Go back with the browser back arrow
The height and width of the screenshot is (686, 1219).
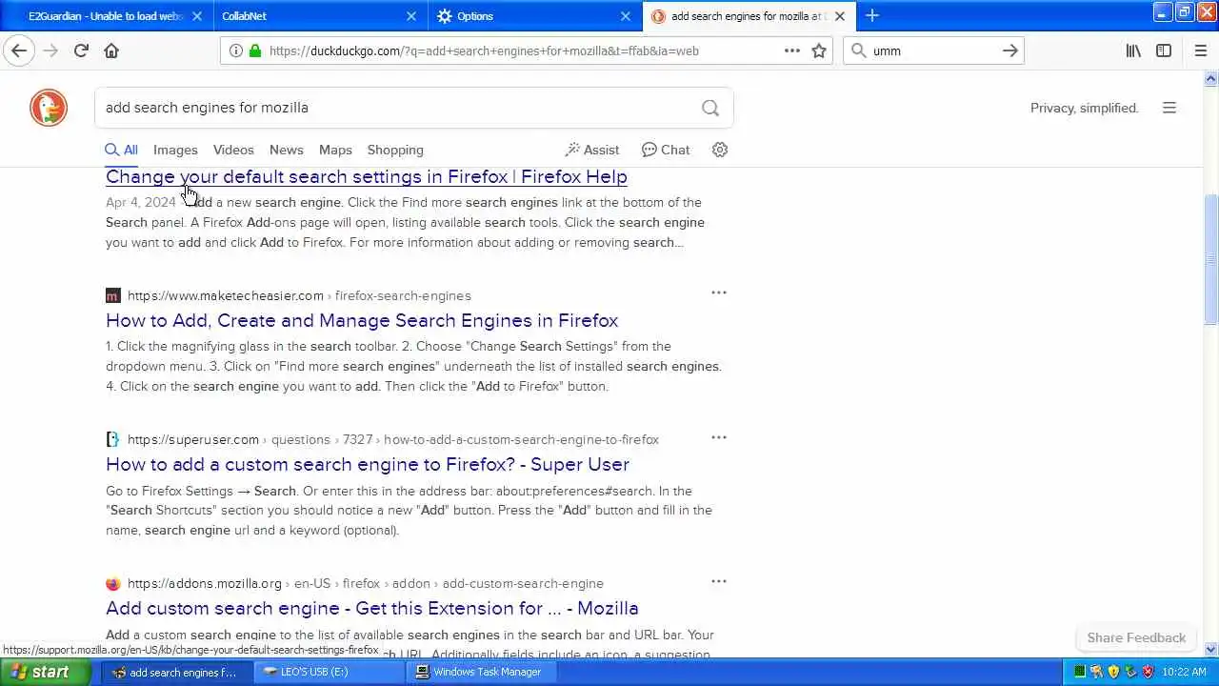pyautogui.click(x=19, y=50)
